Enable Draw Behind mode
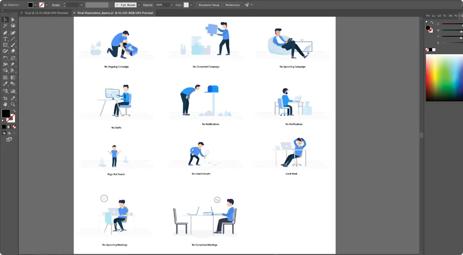 tap(9, 133)
